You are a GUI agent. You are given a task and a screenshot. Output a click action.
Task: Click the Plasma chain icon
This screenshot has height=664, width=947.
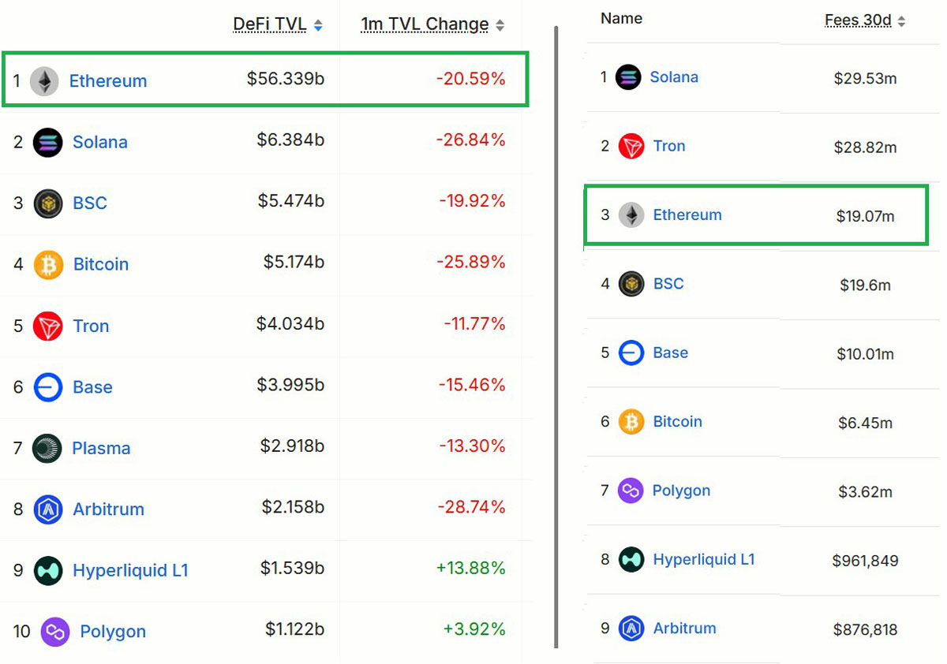[47, 449]
